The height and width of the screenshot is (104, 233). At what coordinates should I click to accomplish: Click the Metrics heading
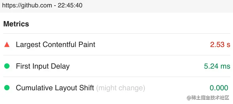pos(16,24)
